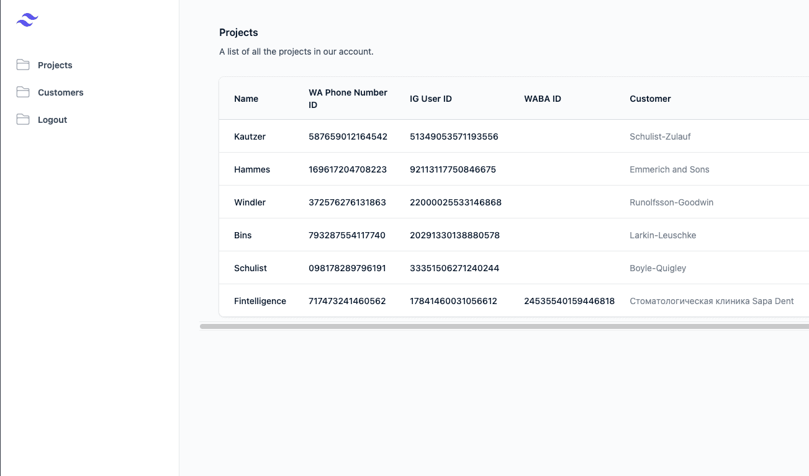Click the Emmerich and Sons customer
This screenshot has height=476, width=809.
(669, 169)
